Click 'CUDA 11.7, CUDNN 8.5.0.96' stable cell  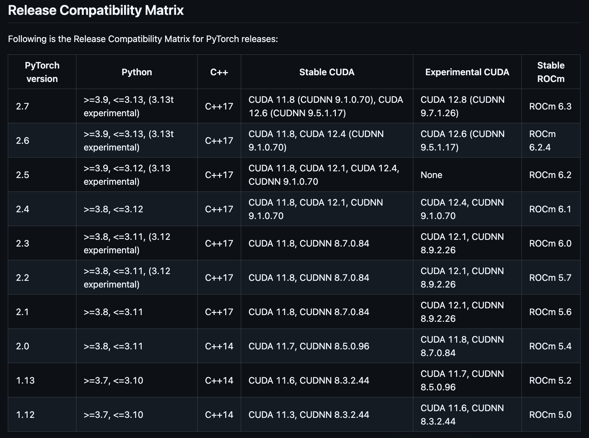click(x=327, y=346)
